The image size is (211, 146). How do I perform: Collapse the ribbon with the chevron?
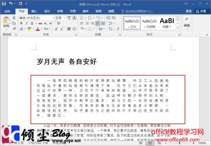pyautogui.click(x=207, y=35)
